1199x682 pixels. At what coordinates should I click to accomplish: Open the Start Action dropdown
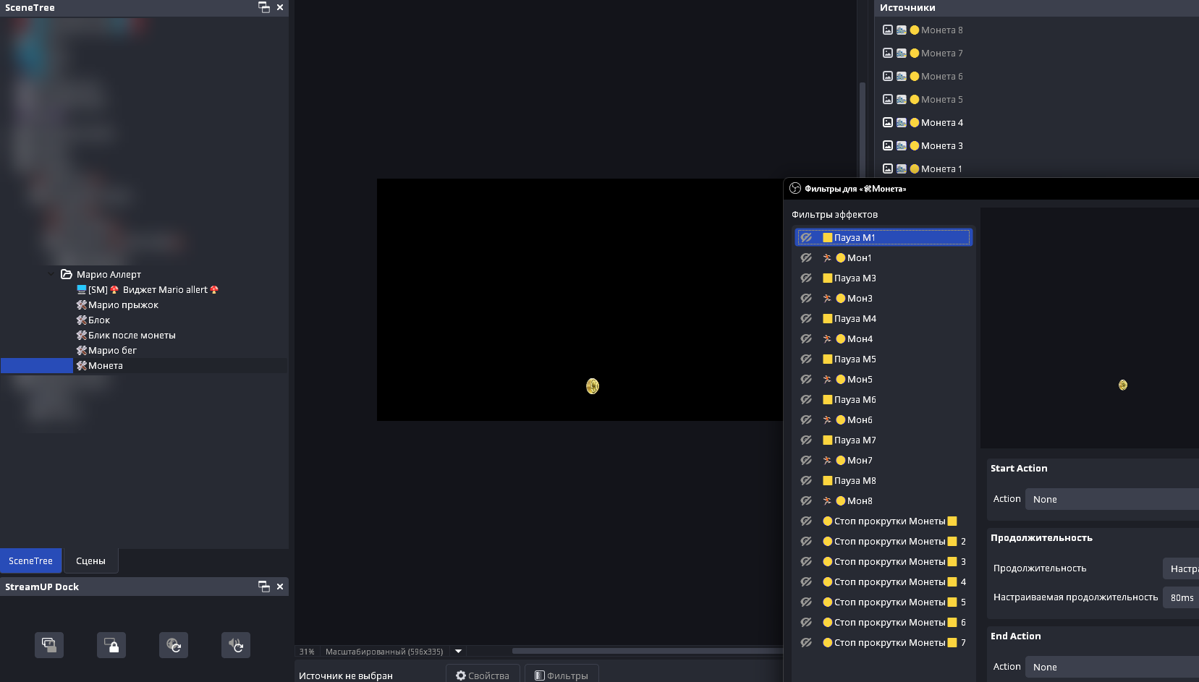coord(1111,499)
